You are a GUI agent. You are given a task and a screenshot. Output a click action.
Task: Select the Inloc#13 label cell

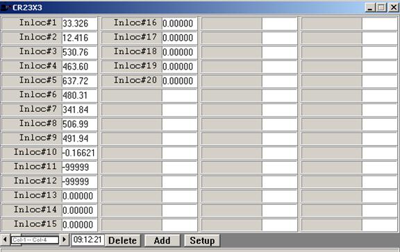coord(32,196)
